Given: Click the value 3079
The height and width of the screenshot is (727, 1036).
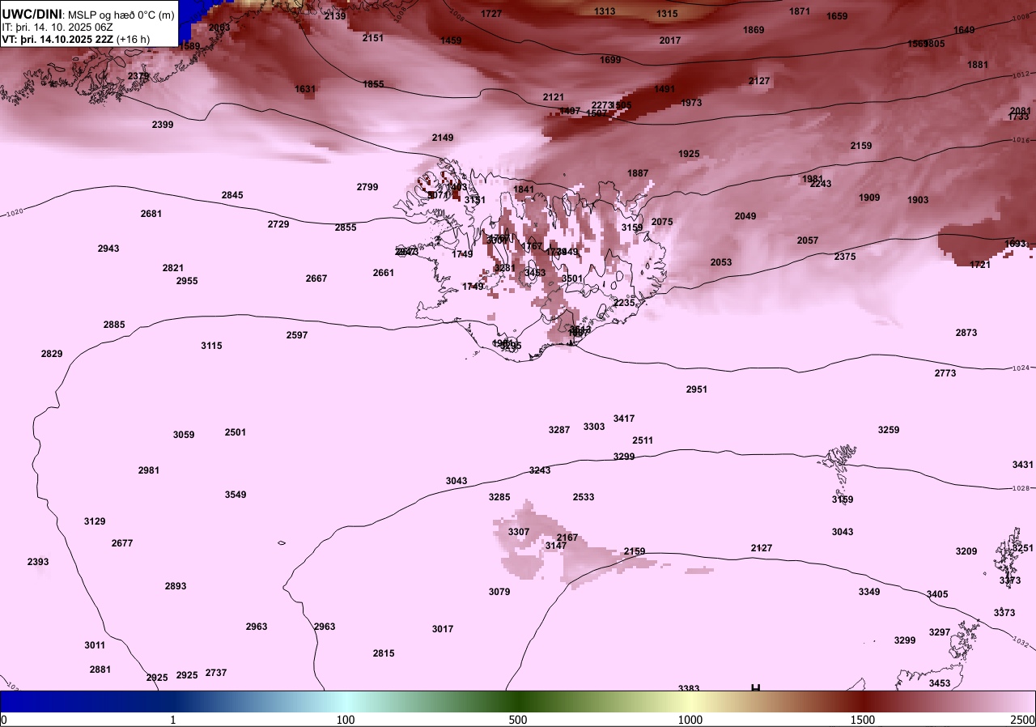Looking at the screenshot, I should pos(499,592).
